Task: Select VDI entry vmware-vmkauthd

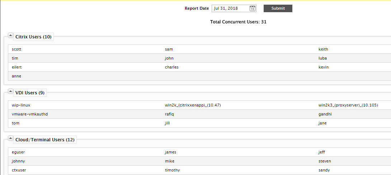Action: coord(30,114)
